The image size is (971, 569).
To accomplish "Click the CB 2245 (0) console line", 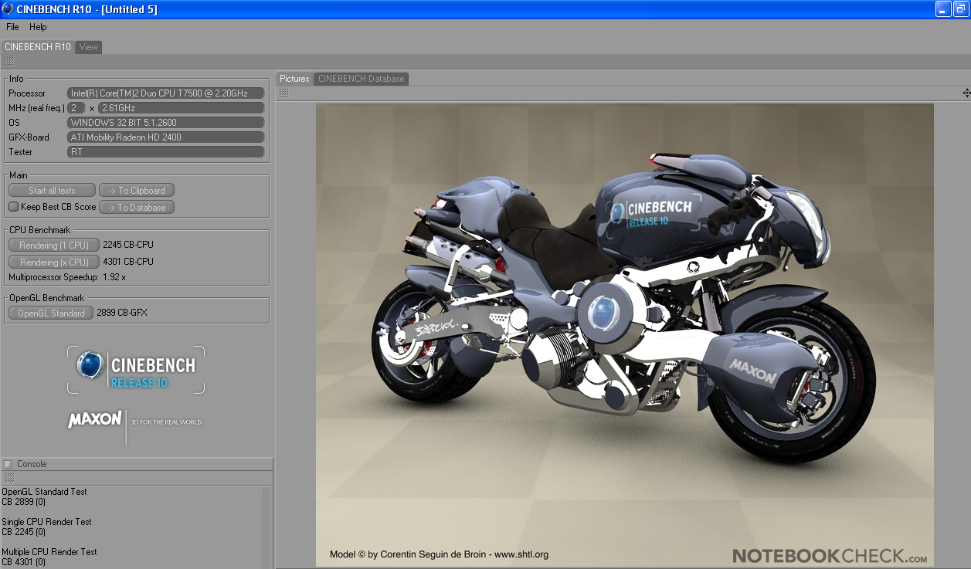I will (x=24, y=532).
